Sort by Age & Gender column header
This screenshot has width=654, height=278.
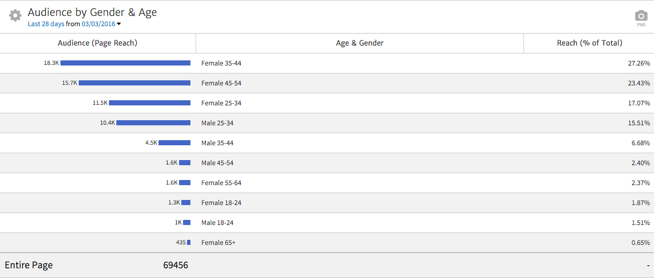[359, 43]
